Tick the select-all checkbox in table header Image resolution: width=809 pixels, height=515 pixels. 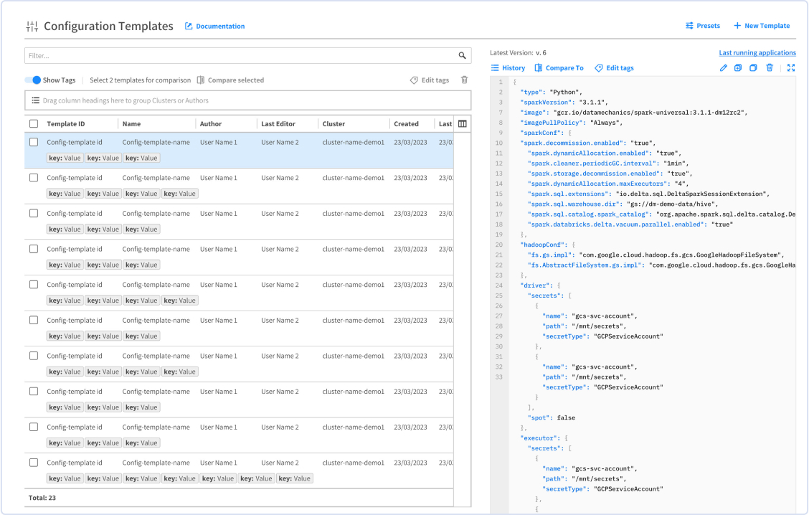[34, 124]
